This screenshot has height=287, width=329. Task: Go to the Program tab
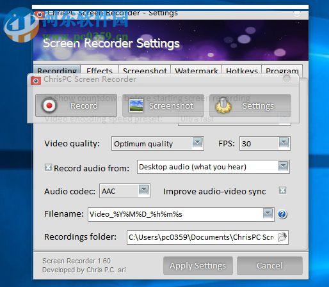[x=282, y=70]
